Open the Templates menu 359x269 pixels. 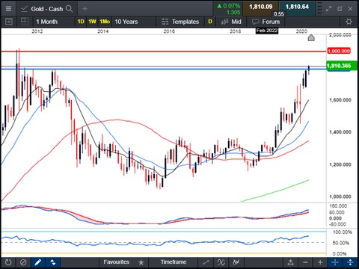click(180, 22)
